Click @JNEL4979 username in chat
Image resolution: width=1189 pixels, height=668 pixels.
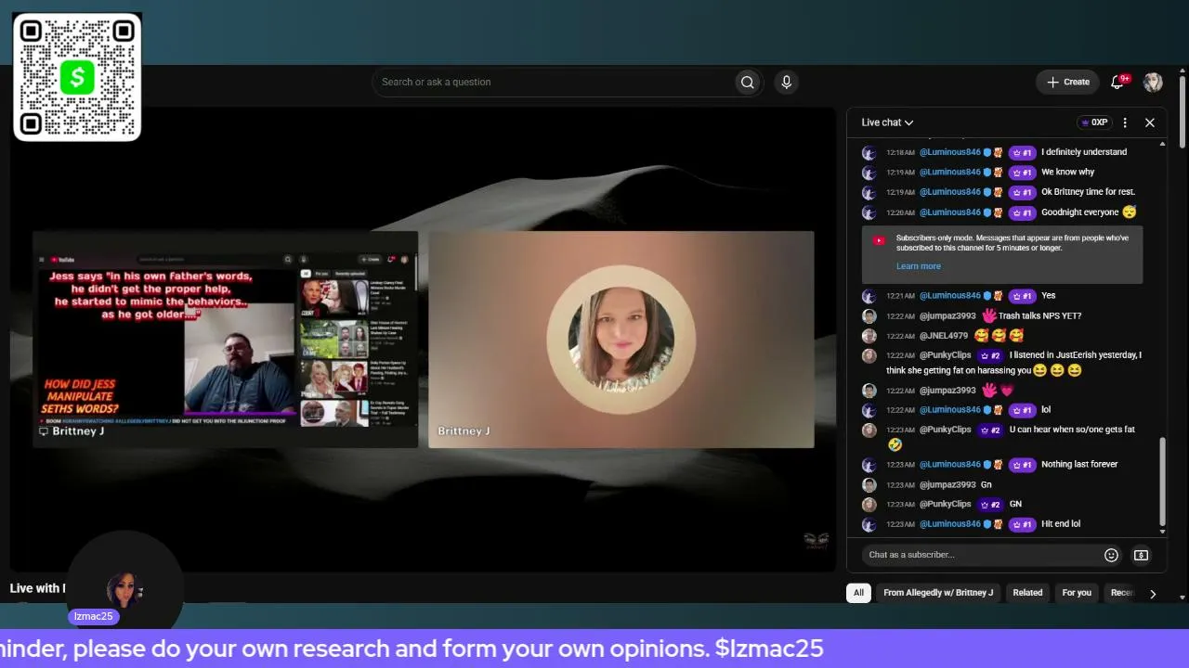(943, 336)
